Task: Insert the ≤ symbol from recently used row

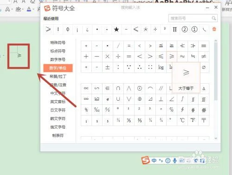Action: (136, 29)
